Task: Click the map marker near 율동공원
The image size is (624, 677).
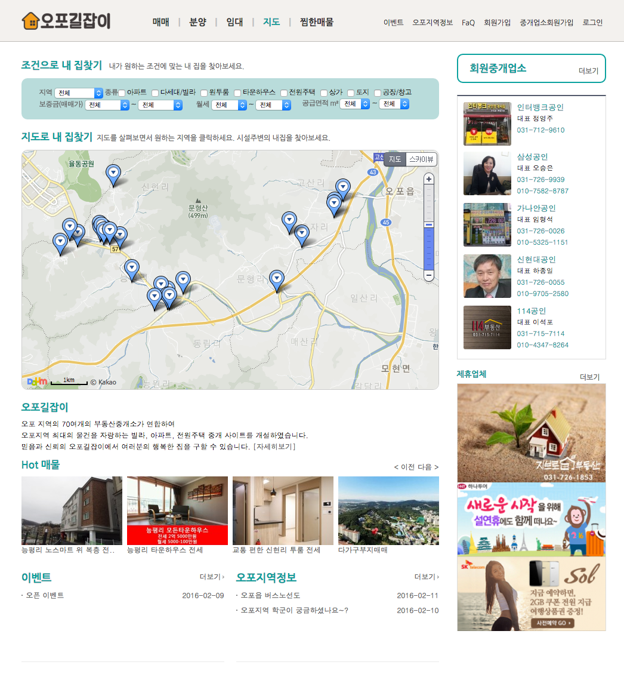Action: click(x=113, y=173)
